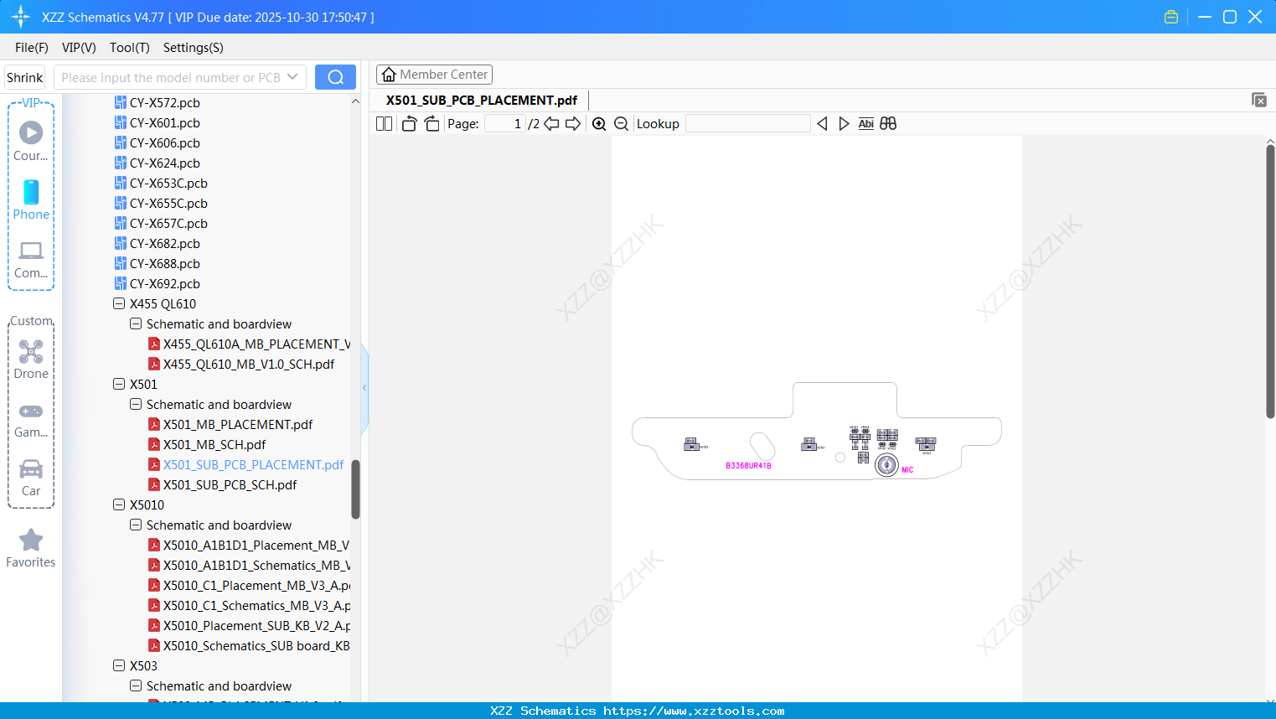Open the Settings(S) menu
Screen dimensions: 1276x719
194,47
